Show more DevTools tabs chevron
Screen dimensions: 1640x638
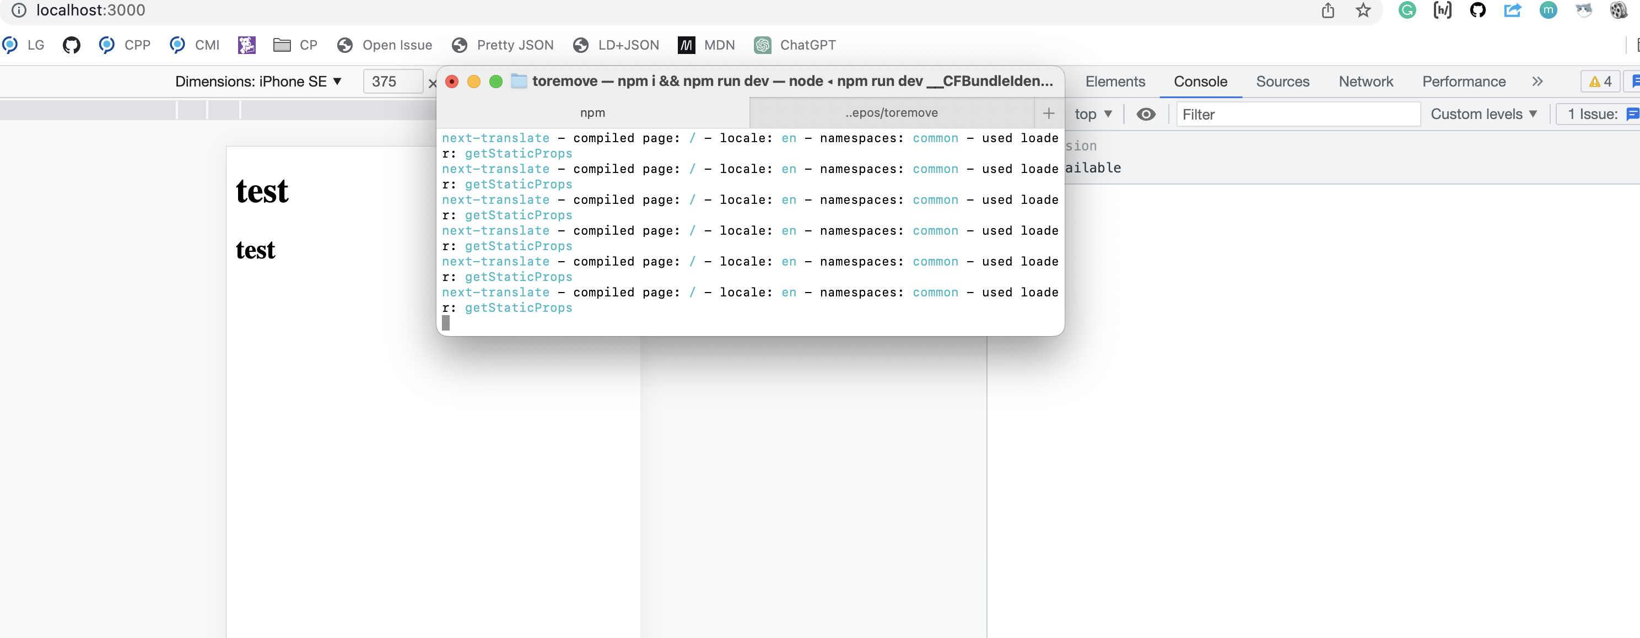[x=1537, y=82]
